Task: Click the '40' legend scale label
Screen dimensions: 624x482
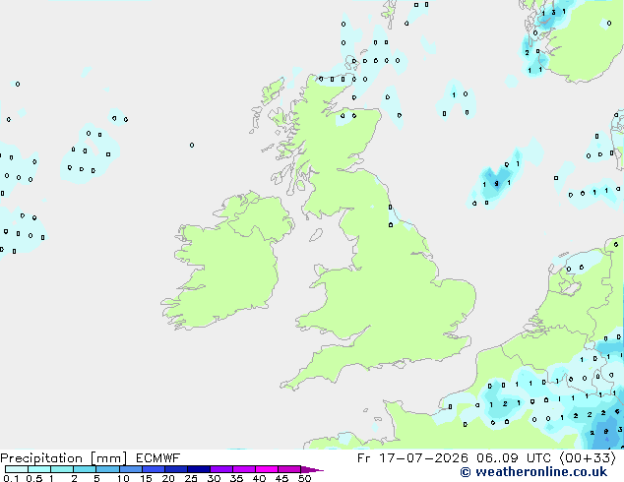Action: 259,478
